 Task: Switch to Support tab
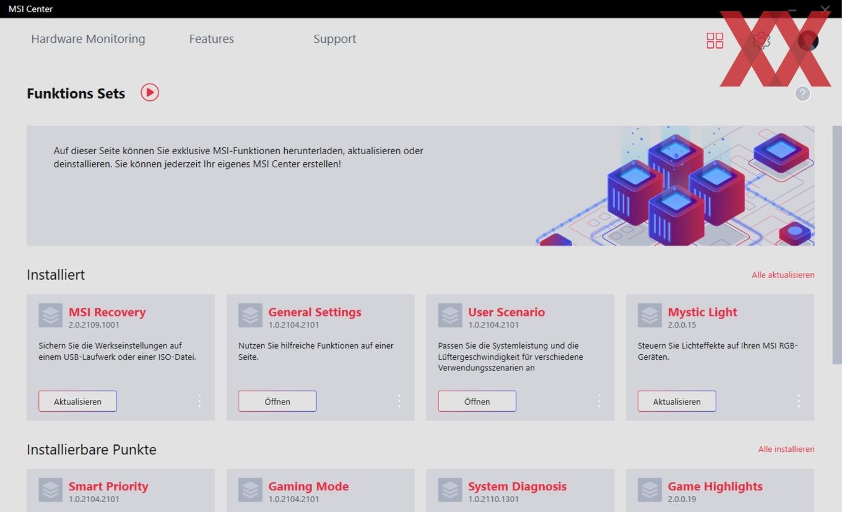click(335, 39)
